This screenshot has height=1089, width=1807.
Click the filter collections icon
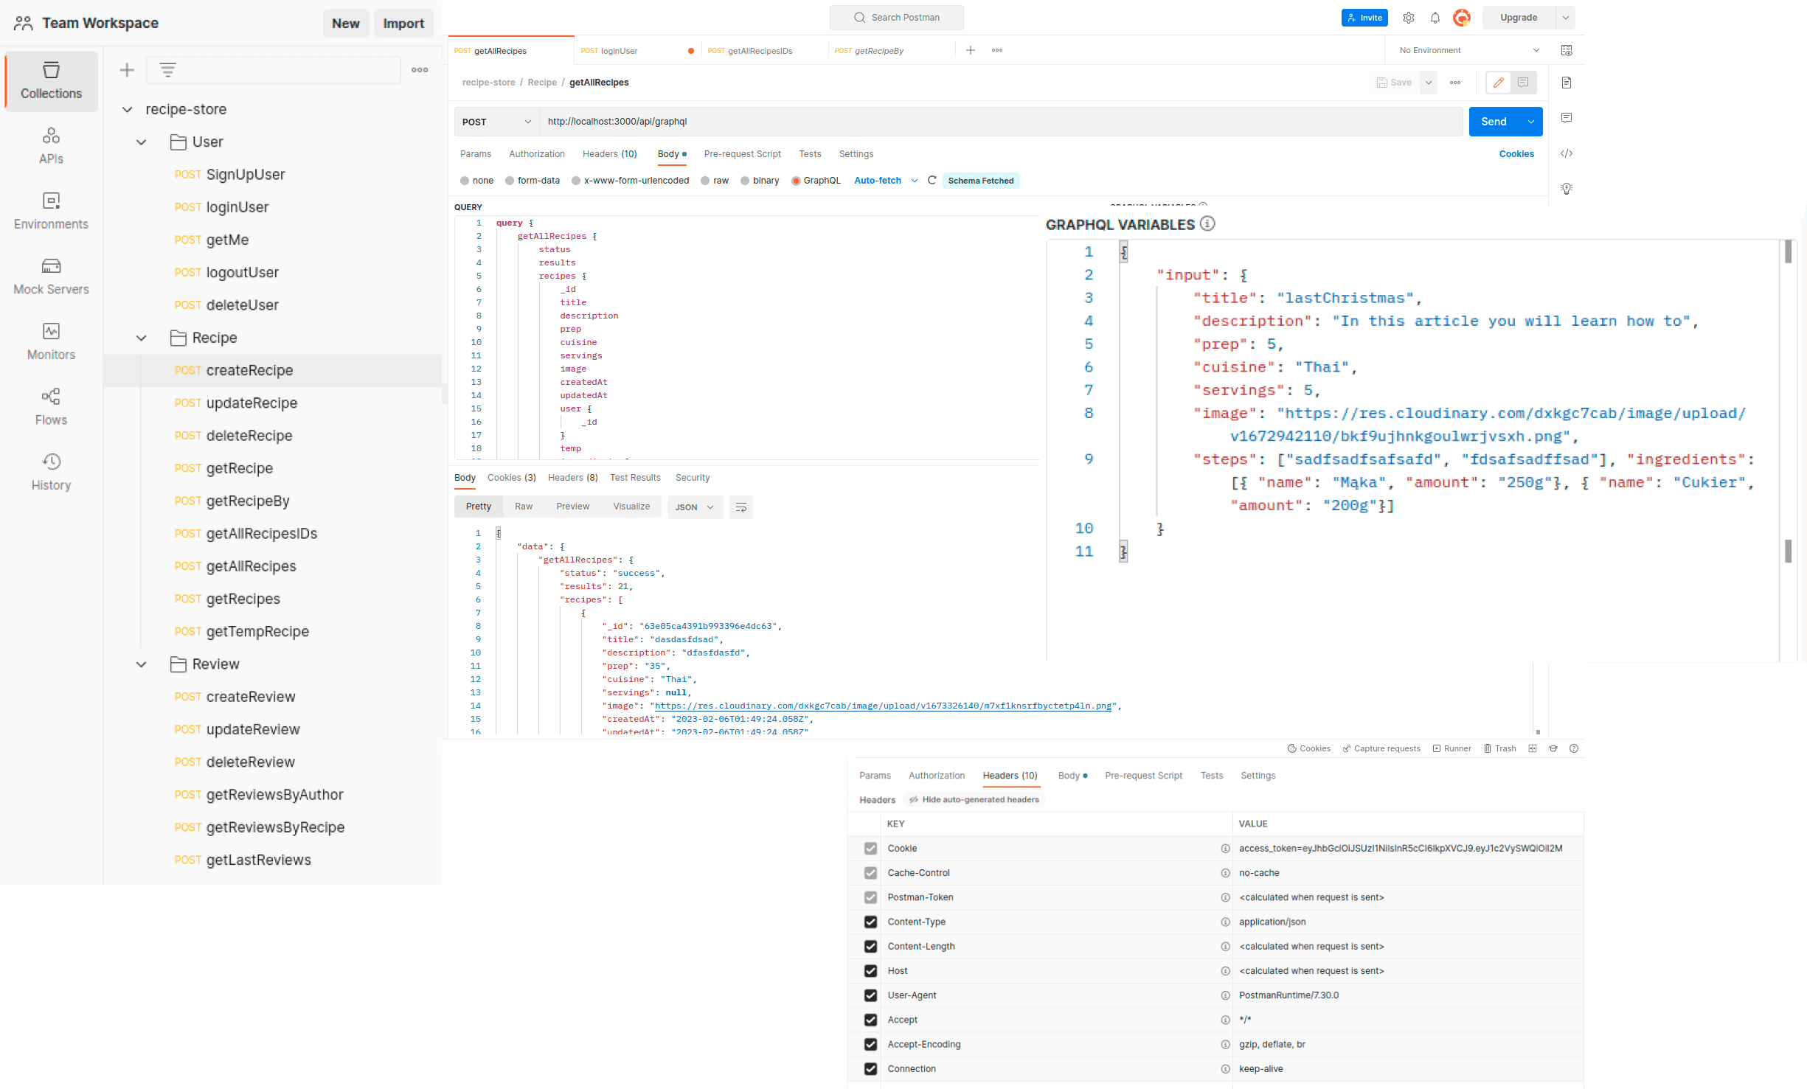(x=167, y=70)
